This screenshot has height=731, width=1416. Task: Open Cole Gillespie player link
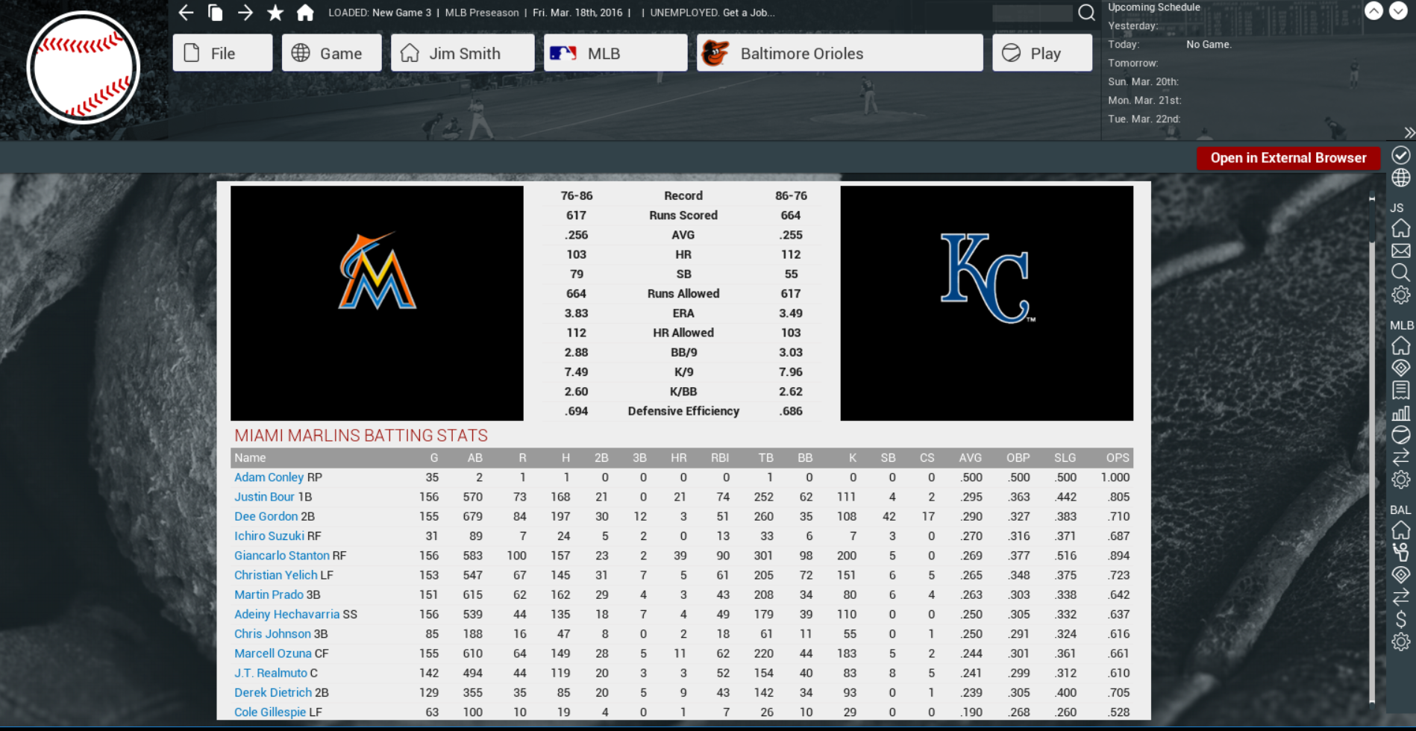click(270, 712)
